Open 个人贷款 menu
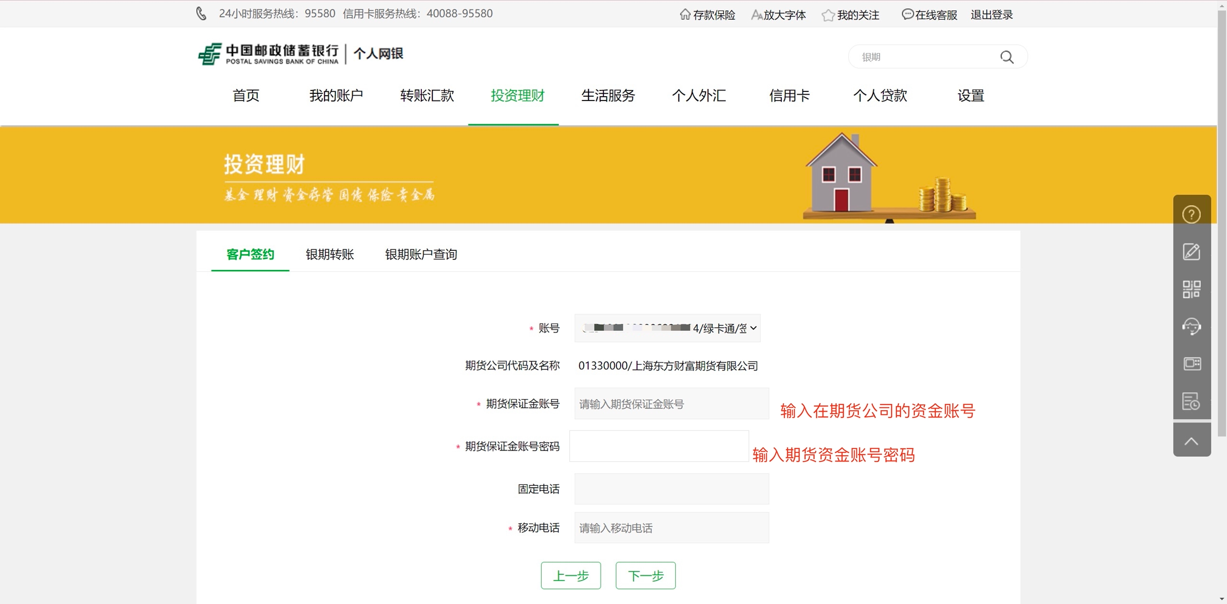 point(880,96)
